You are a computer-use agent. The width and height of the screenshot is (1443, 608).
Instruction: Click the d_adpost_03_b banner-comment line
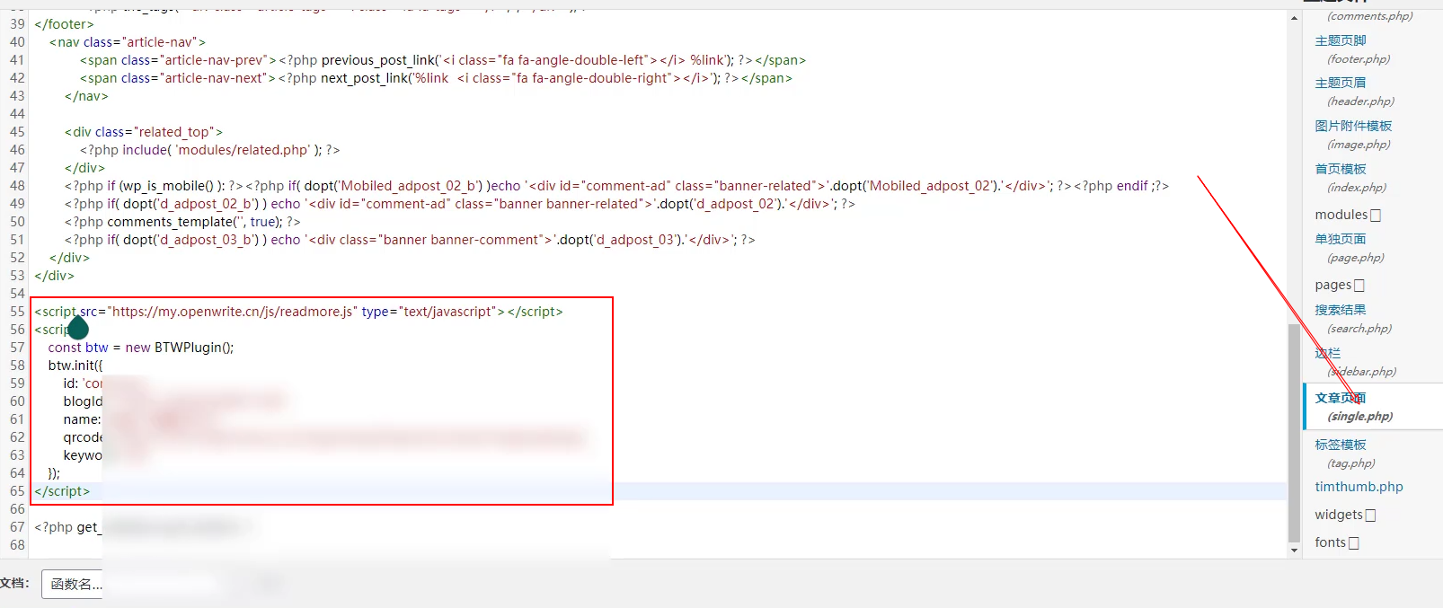point(410,240)
